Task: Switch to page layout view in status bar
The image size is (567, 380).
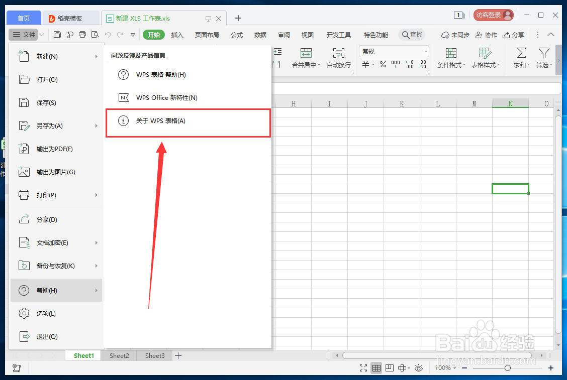Action: click(x=390, y=368)
